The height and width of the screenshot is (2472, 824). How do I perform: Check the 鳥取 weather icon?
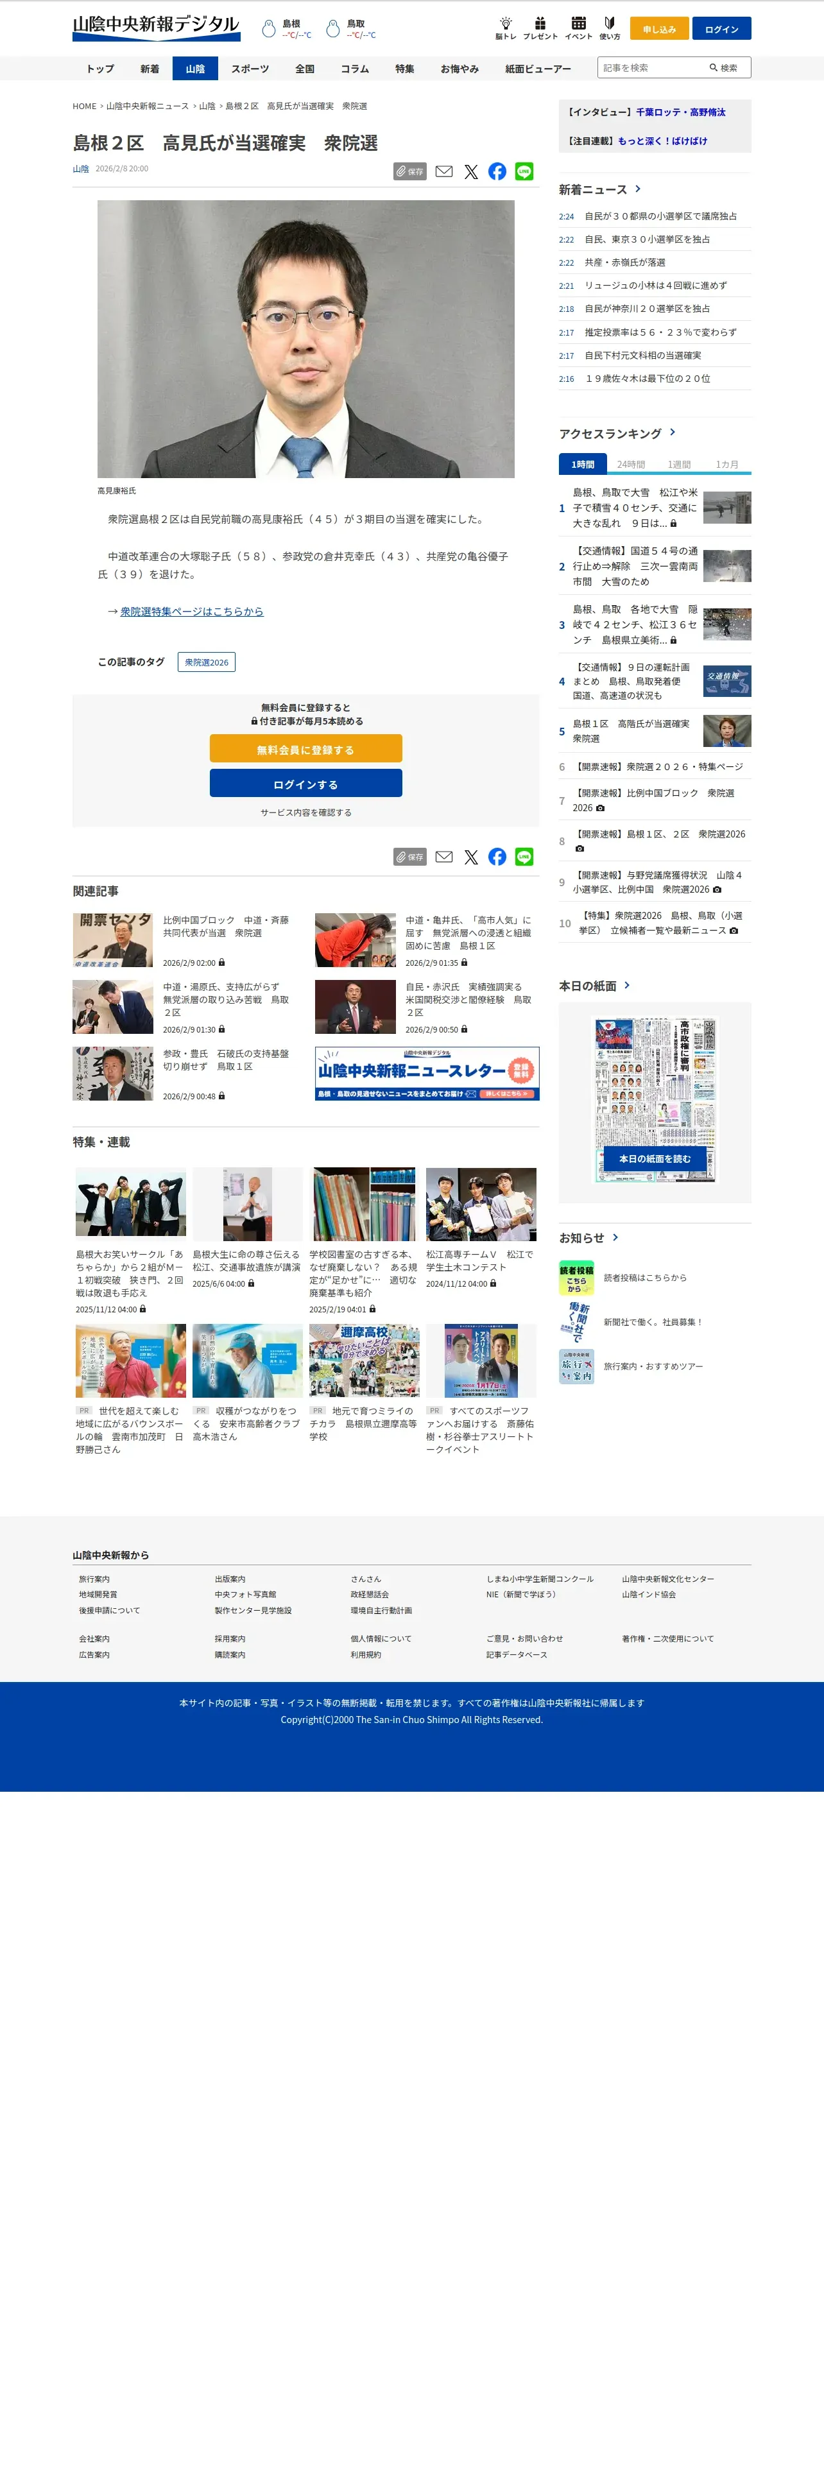(333, 29)
